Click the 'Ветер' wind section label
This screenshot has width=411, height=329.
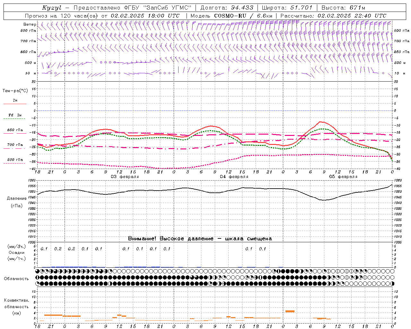[x=30, y=24]
